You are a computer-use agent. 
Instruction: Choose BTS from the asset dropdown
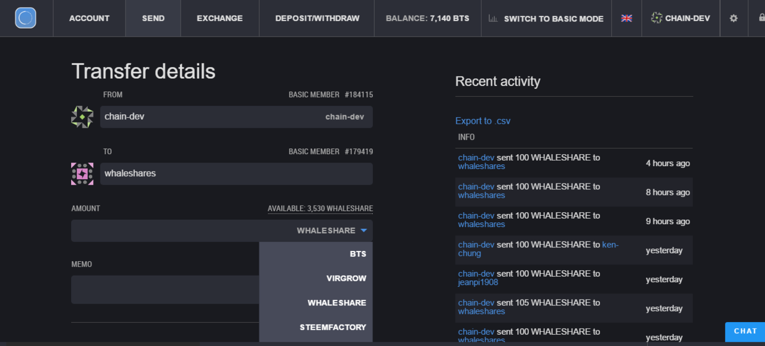(x=316, y=254)
